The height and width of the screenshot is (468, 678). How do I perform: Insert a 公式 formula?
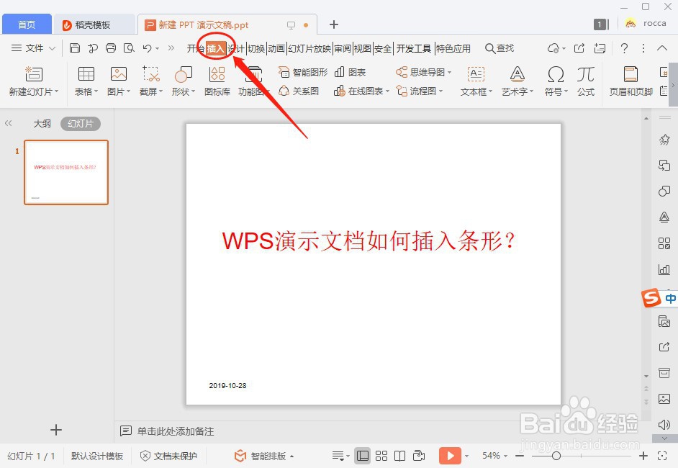586,81
